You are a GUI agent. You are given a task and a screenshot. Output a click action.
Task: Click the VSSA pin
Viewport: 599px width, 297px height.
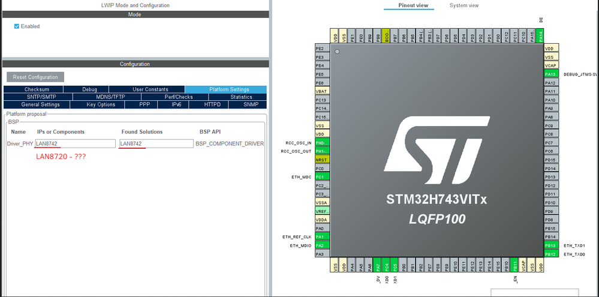coord(322,203)
